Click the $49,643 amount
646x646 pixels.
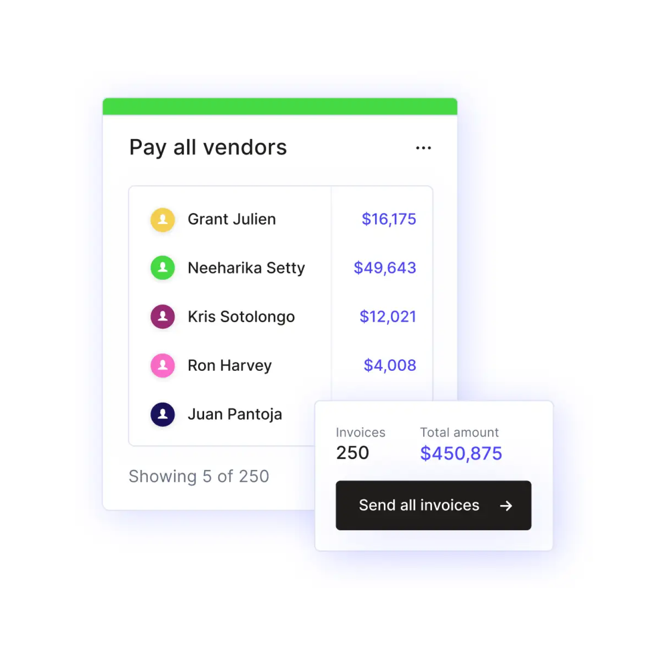coord(385,268)
